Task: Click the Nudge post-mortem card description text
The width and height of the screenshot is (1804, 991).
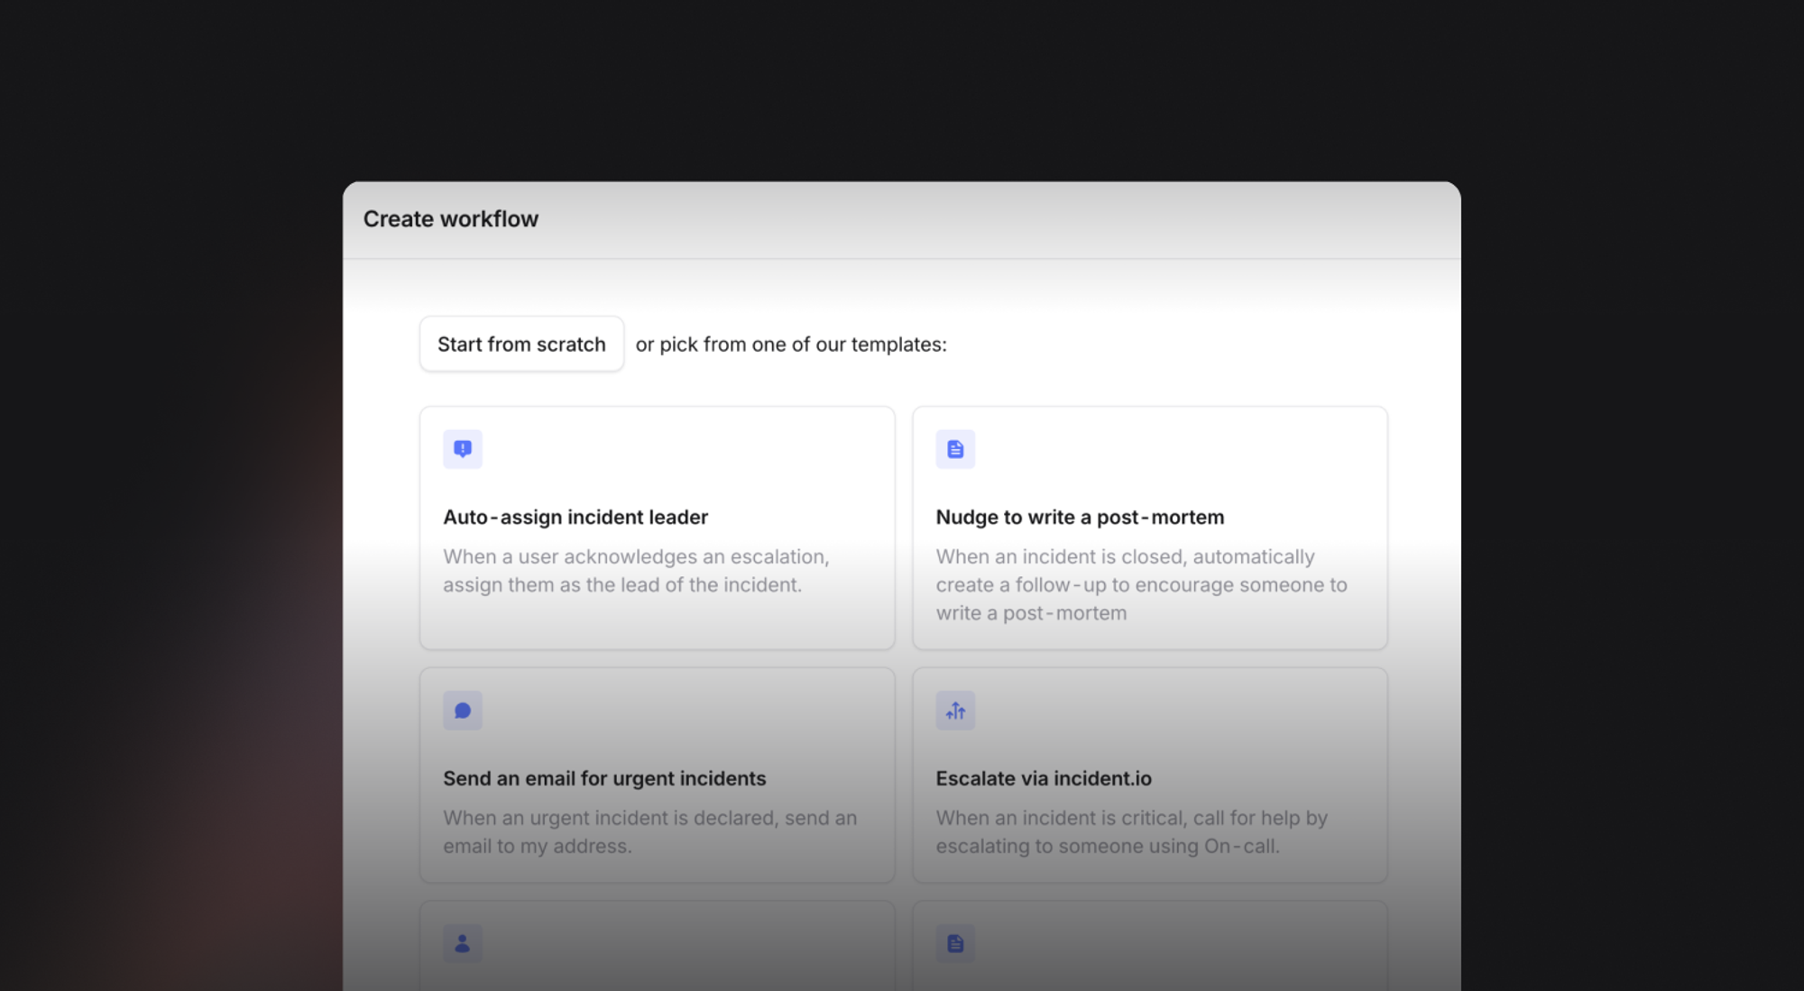Action: (x=1140, y=584)
